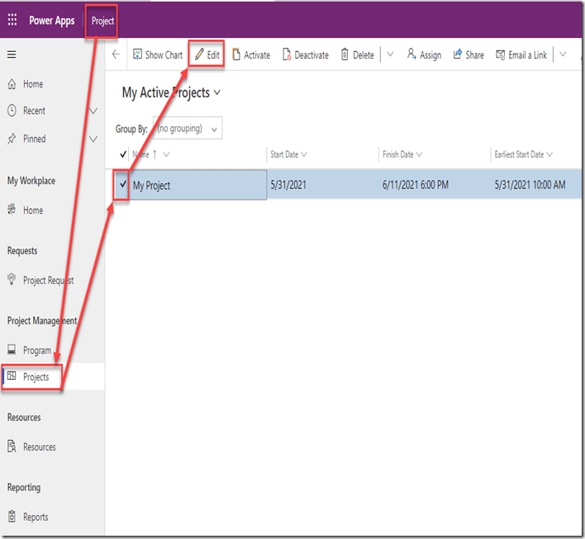Click the back arrow in command bar

coord(116,54)
